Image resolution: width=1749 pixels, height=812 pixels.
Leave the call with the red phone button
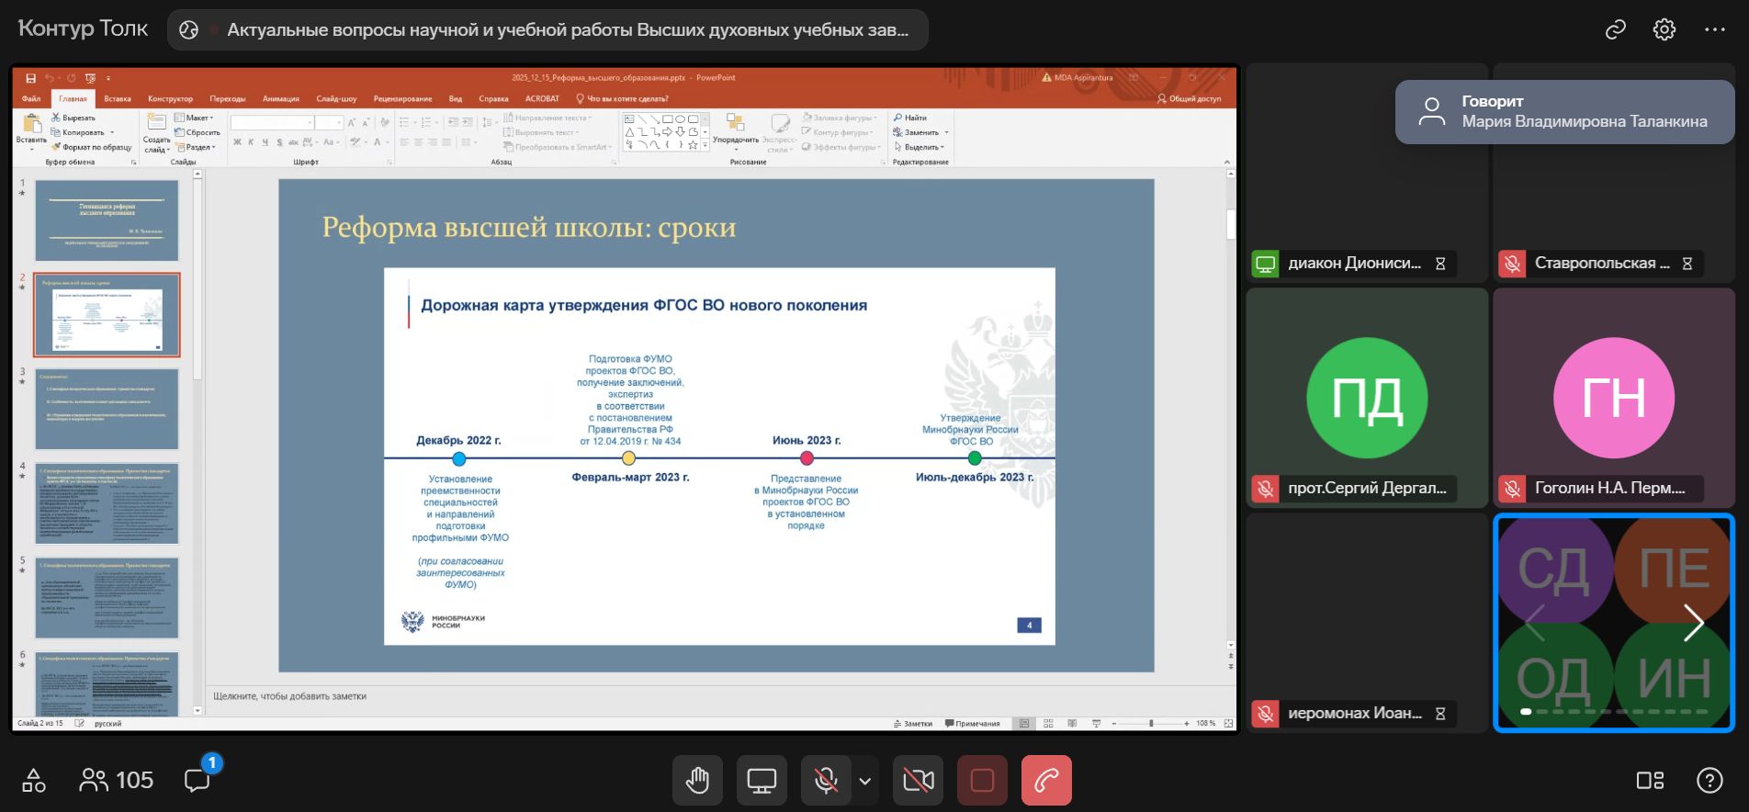[1046, 781]
